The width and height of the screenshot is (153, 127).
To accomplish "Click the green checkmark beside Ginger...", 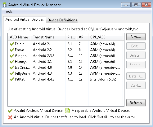I will click(12, 56).
